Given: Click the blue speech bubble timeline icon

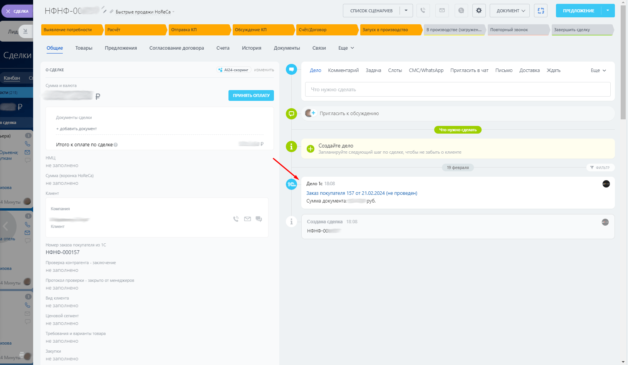Looking at the screenshot, I should (291, 69).
